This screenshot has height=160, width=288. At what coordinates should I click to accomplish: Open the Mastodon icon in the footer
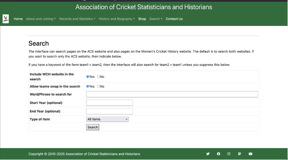coord(240,154)
